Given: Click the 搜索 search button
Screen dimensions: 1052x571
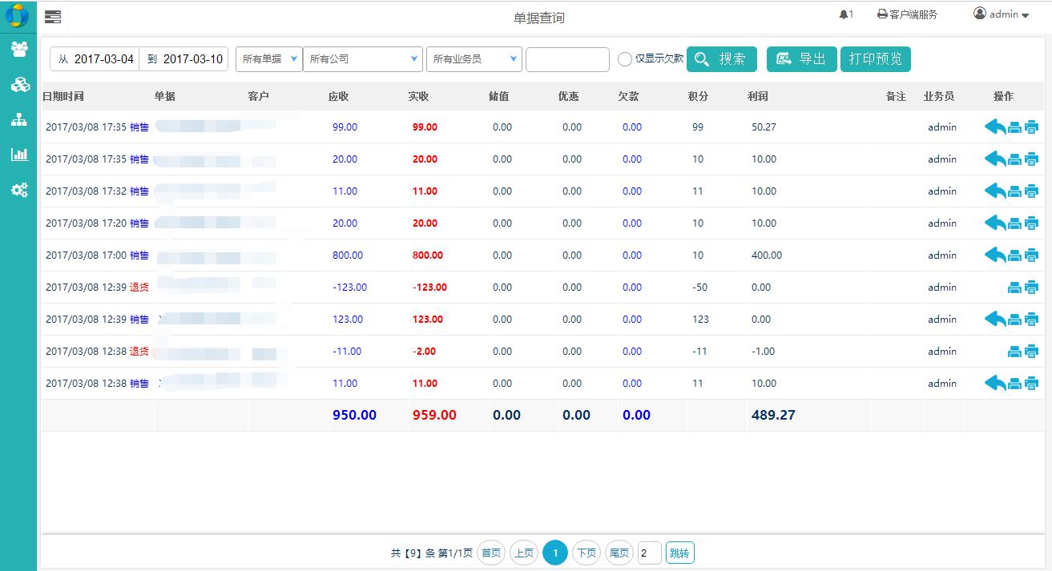Looking at the screenshot, I should click(x=722, y=59).
